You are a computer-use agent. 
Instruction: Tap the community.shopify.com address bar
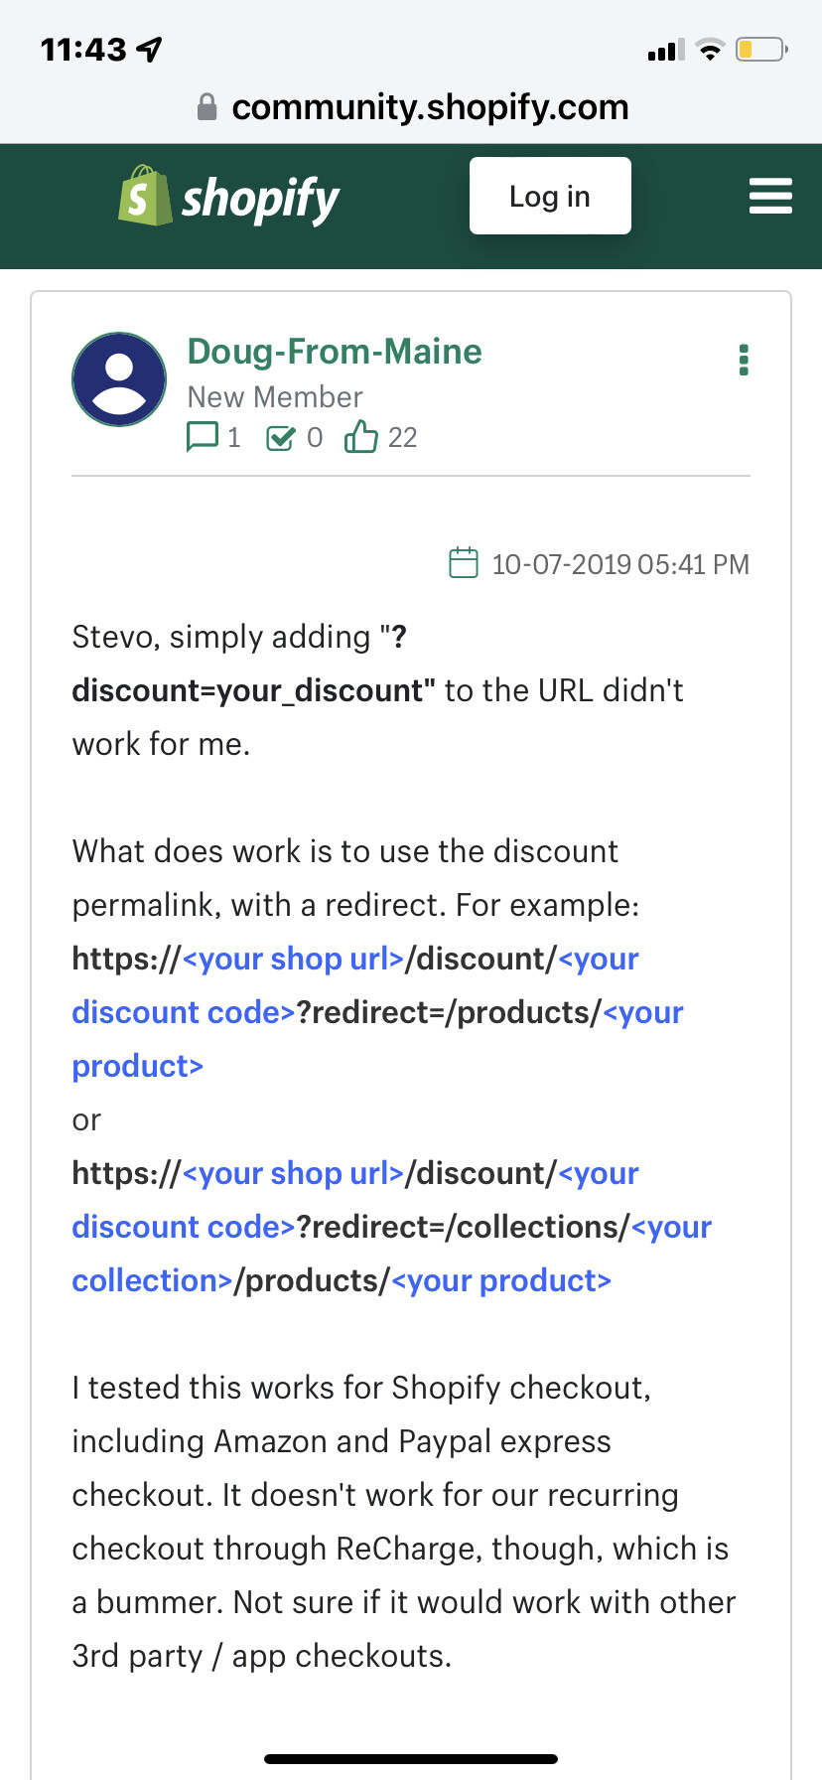(429, 107)
